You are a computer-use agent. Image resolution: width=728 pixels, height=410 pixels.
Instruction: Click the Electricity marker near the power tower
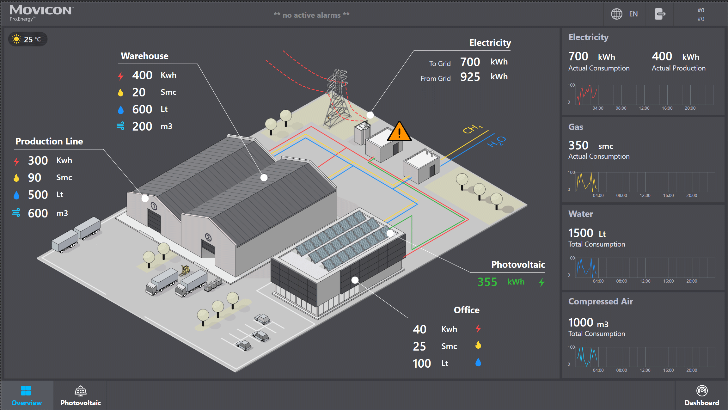pyautogui.click(x=370, y=115)
